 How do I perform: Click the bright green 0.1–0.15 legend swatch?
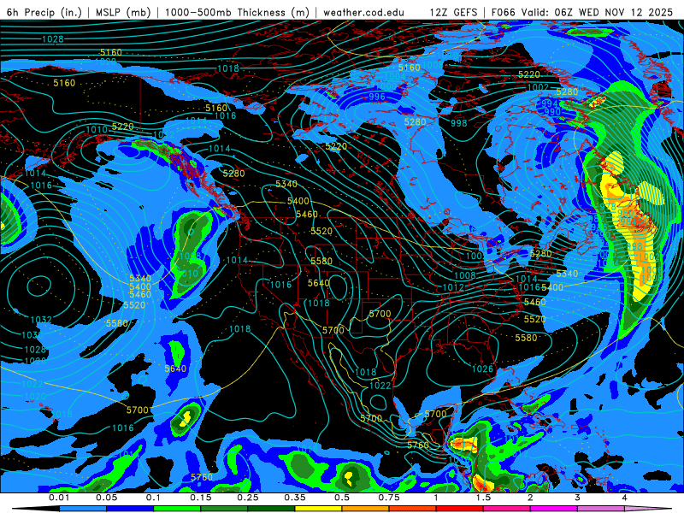coord(177,509)
